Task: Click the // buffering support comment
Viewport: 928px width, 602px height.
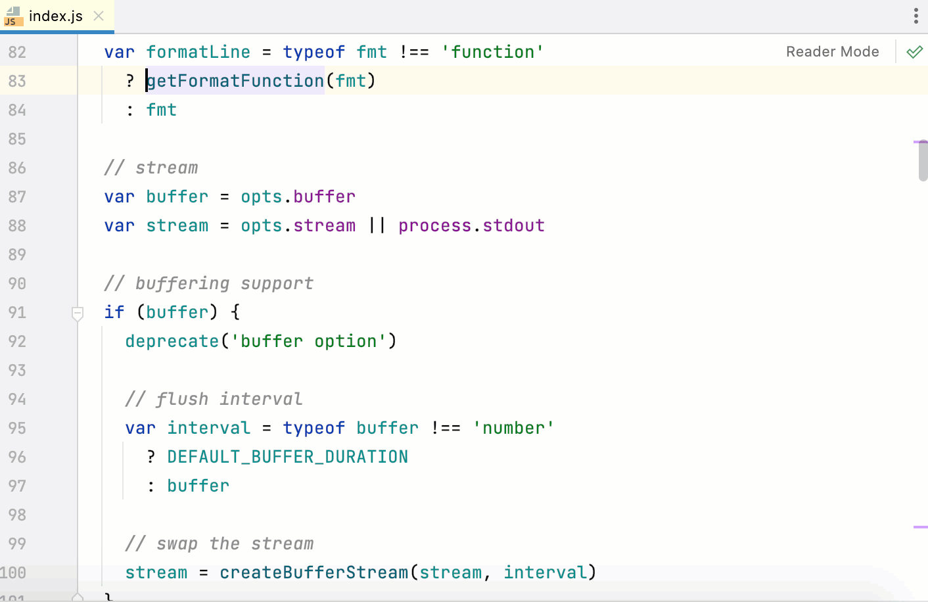Action: click(x=208, y=283)
